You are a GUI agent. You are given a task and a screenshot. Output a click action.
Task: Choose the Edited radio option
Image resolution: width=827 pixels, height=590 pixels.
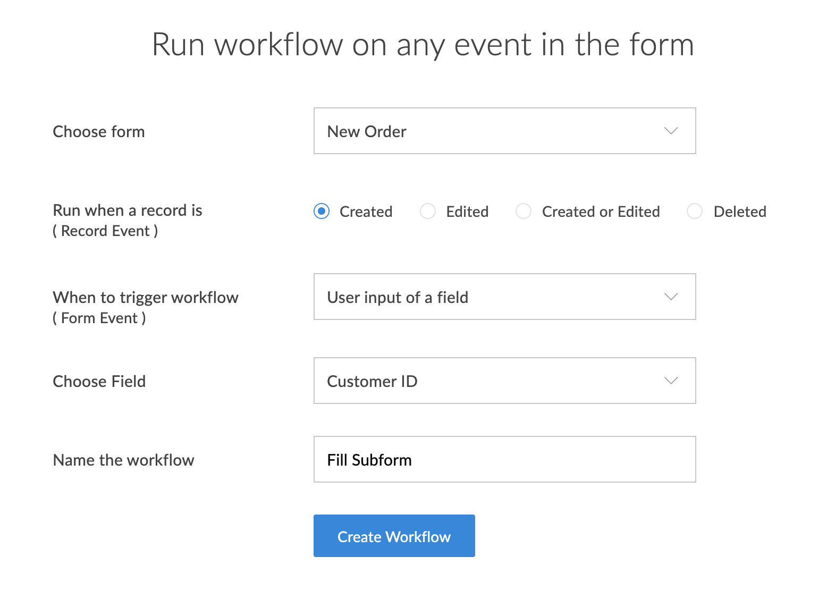pyautogui.click(x=428, y=212)
